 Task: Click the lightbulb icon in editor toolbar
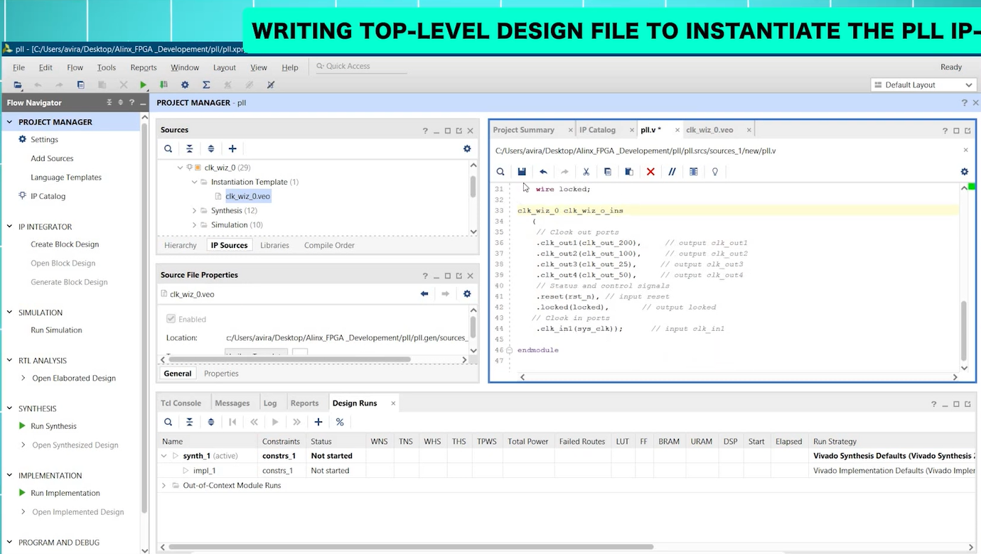click(714, 172)
